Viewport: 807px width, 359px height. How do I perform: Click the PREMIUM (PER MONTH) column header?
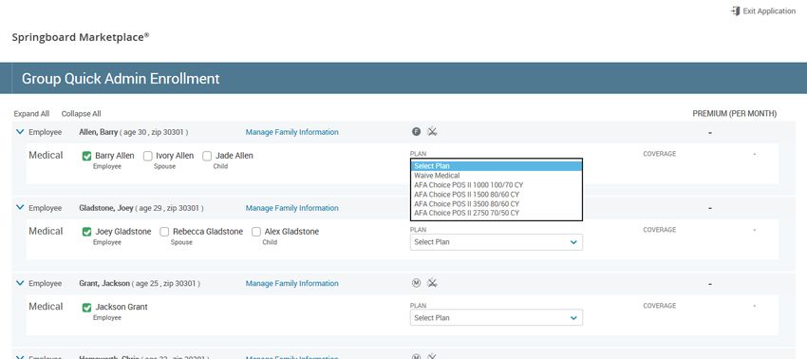point(735,114)
